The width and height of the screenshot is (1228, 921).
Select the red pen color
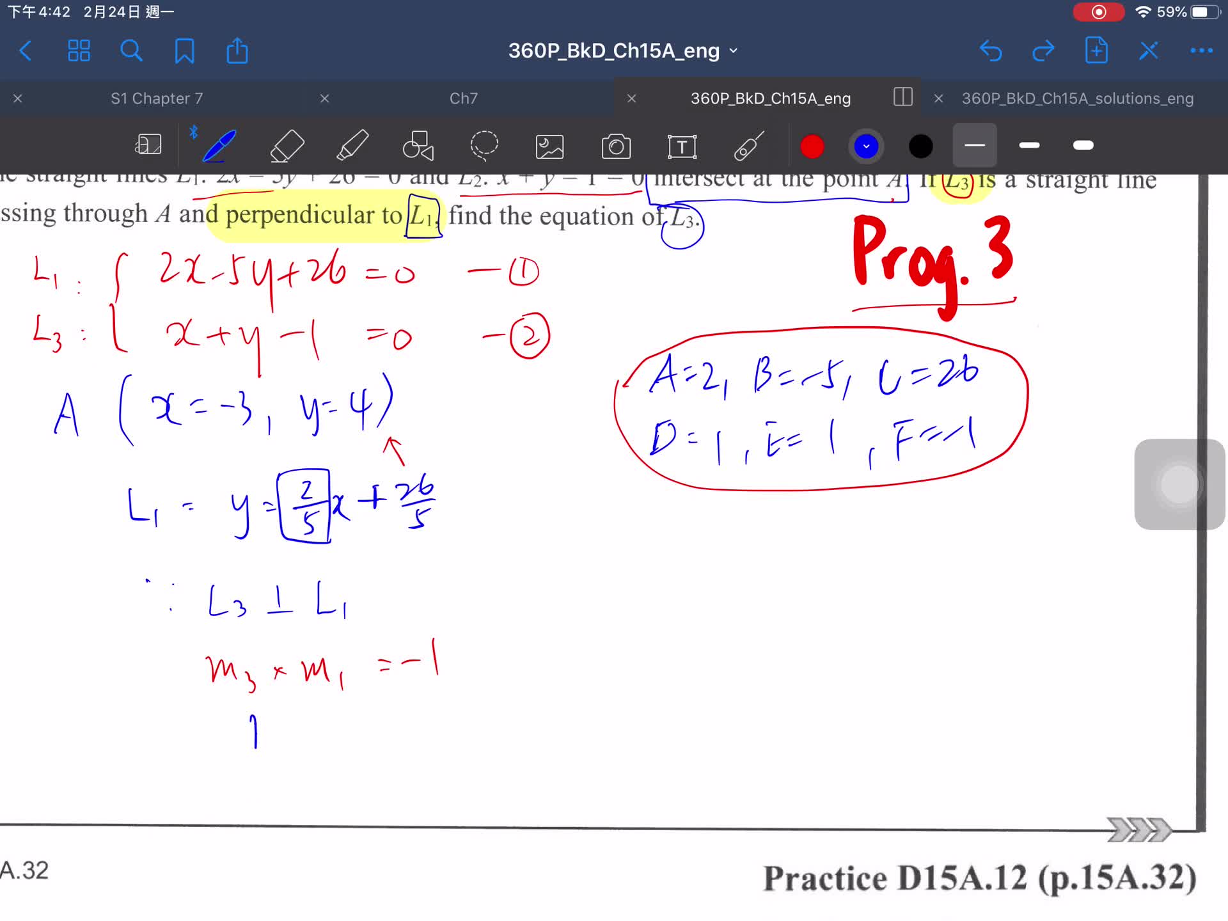pos(812,146)
